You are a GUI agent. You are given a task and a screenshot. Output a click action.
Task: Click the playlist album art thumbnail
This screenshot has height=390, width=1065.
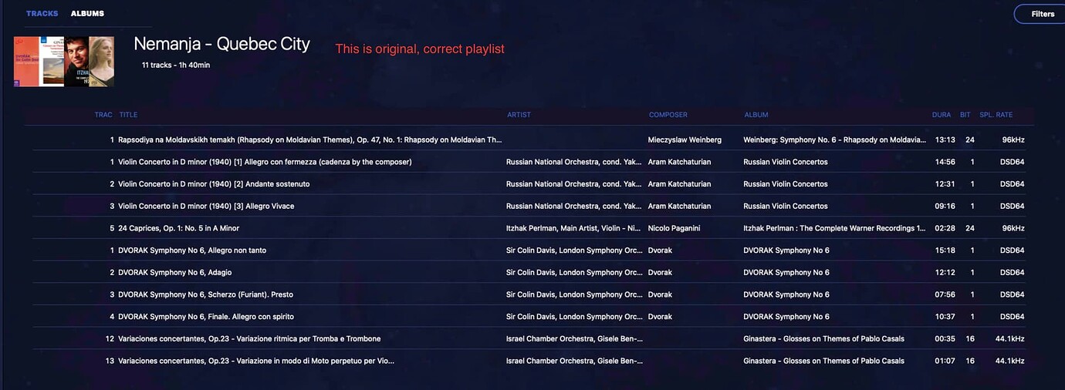tap(64, 62)
